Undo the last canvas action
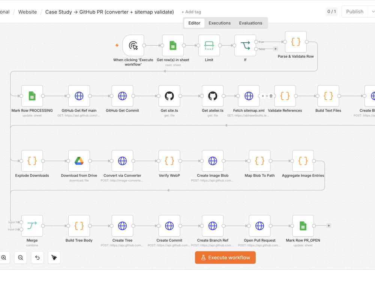 [x=37, y=257]
